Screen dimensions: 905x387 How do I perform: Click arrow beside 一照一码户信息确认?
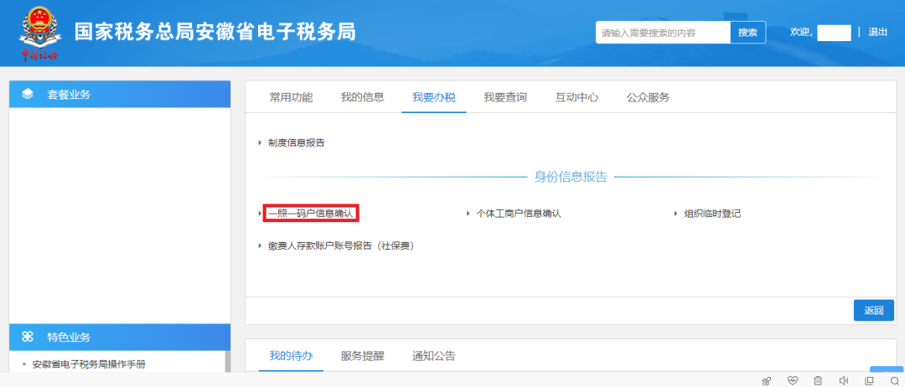[x=261, y=214]
